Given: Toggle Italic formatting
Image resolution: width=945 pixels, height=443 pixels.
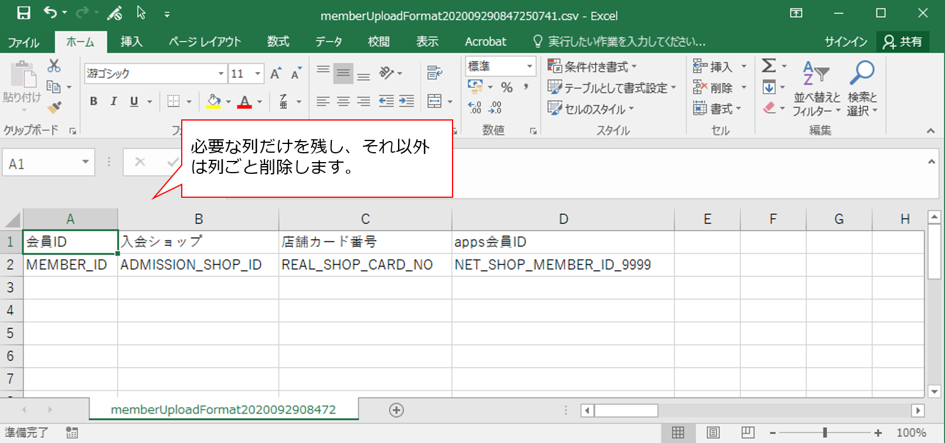Looking at the screenshot, I should 114,101.
